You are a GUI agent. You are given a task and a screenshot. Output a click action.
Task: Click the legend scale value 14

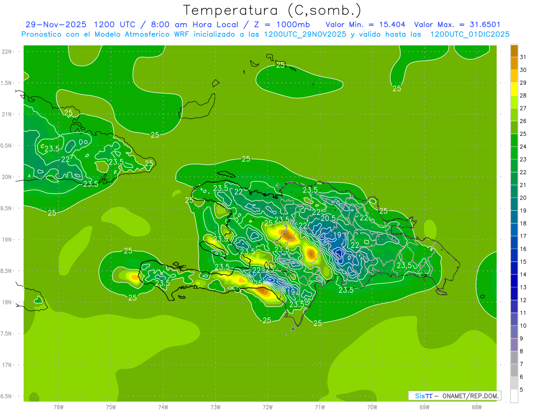tap(523, 274)
